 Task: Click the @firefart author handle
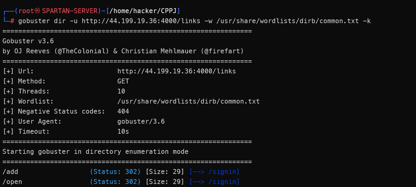coord(222,51)
